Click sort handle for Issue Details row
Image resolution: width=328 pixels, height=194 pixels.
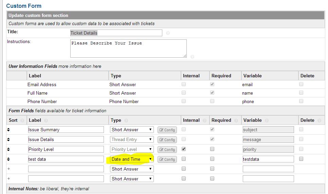pyautogui.click(x=8, y=139)
